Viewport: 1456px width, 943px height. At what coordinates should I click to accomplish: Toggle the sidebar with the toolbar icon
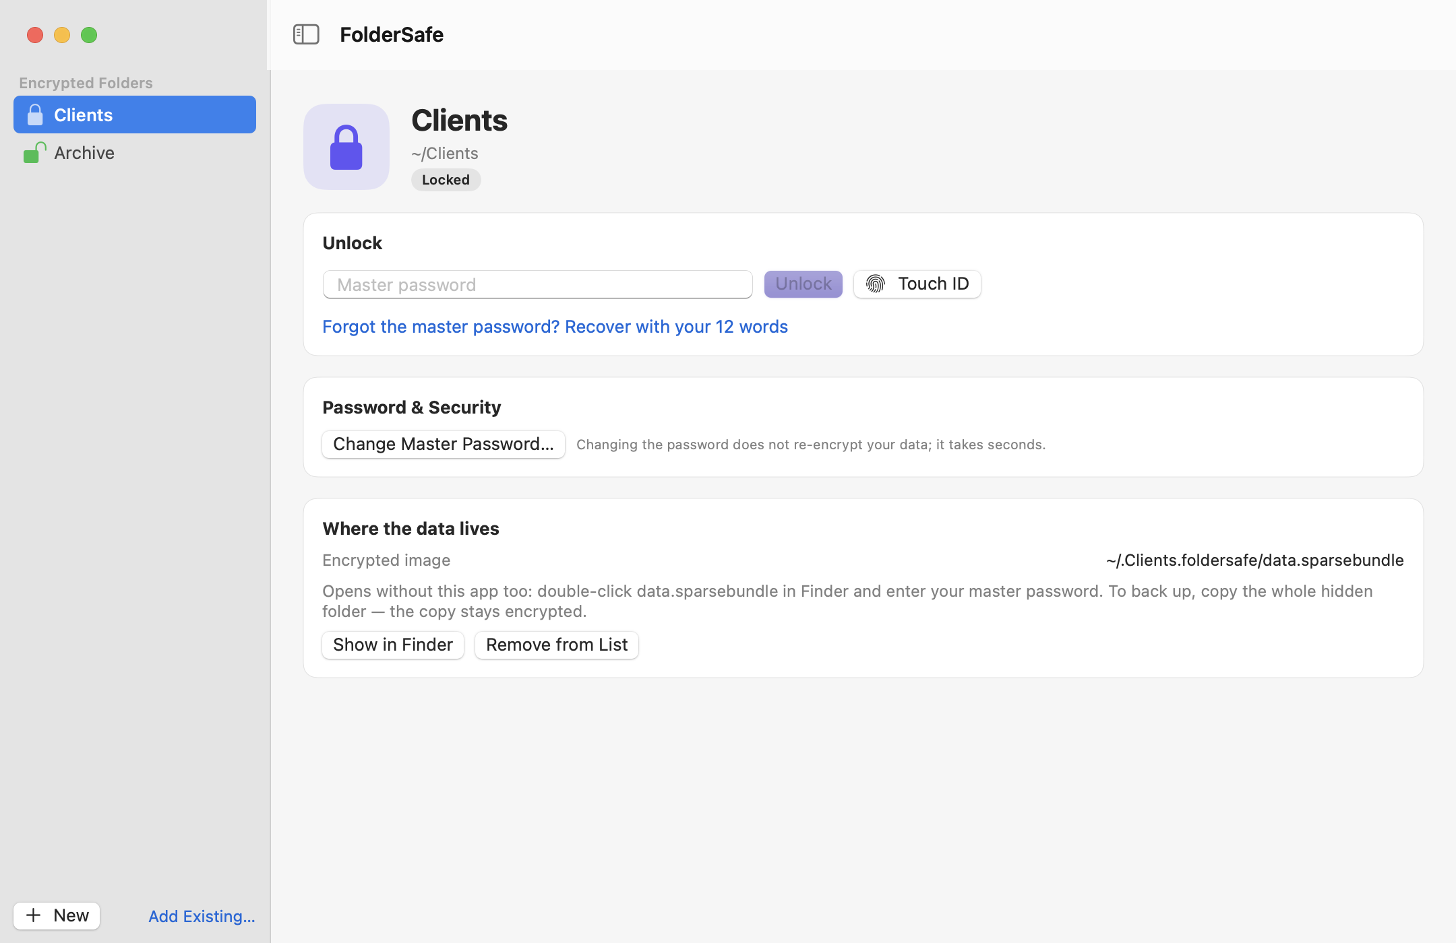tap(306, 34)
